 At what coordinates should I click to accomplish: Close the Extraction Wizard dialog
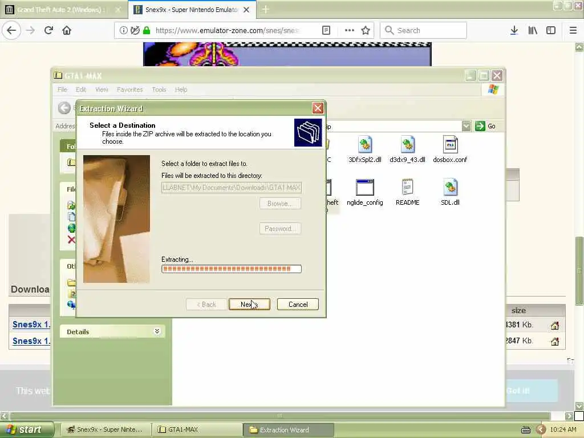318,108
